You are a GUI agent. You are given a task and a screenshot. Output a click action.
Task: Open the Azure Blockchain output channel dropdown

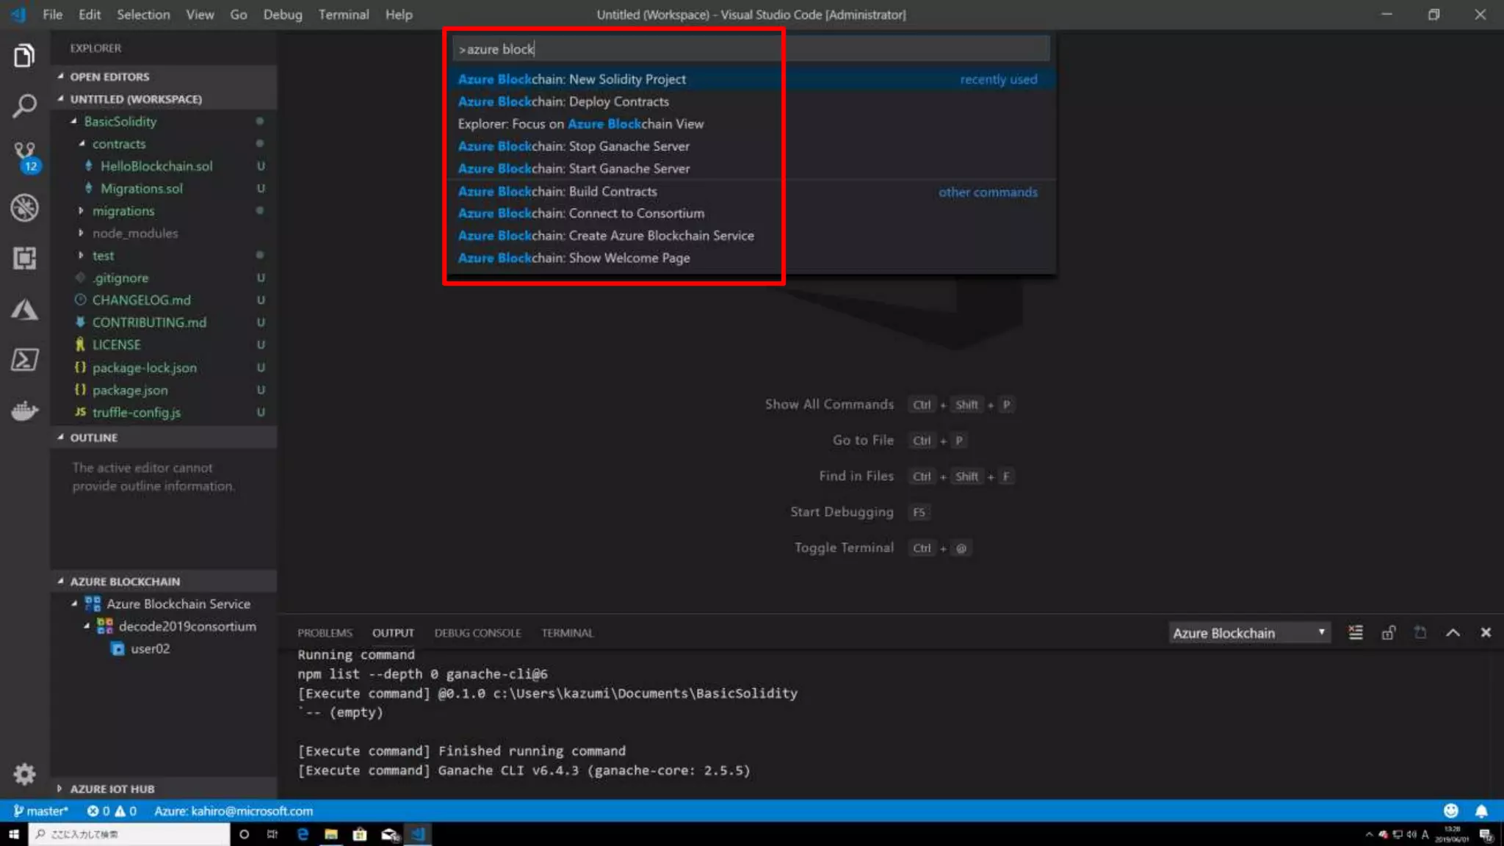coord(1249,632)
